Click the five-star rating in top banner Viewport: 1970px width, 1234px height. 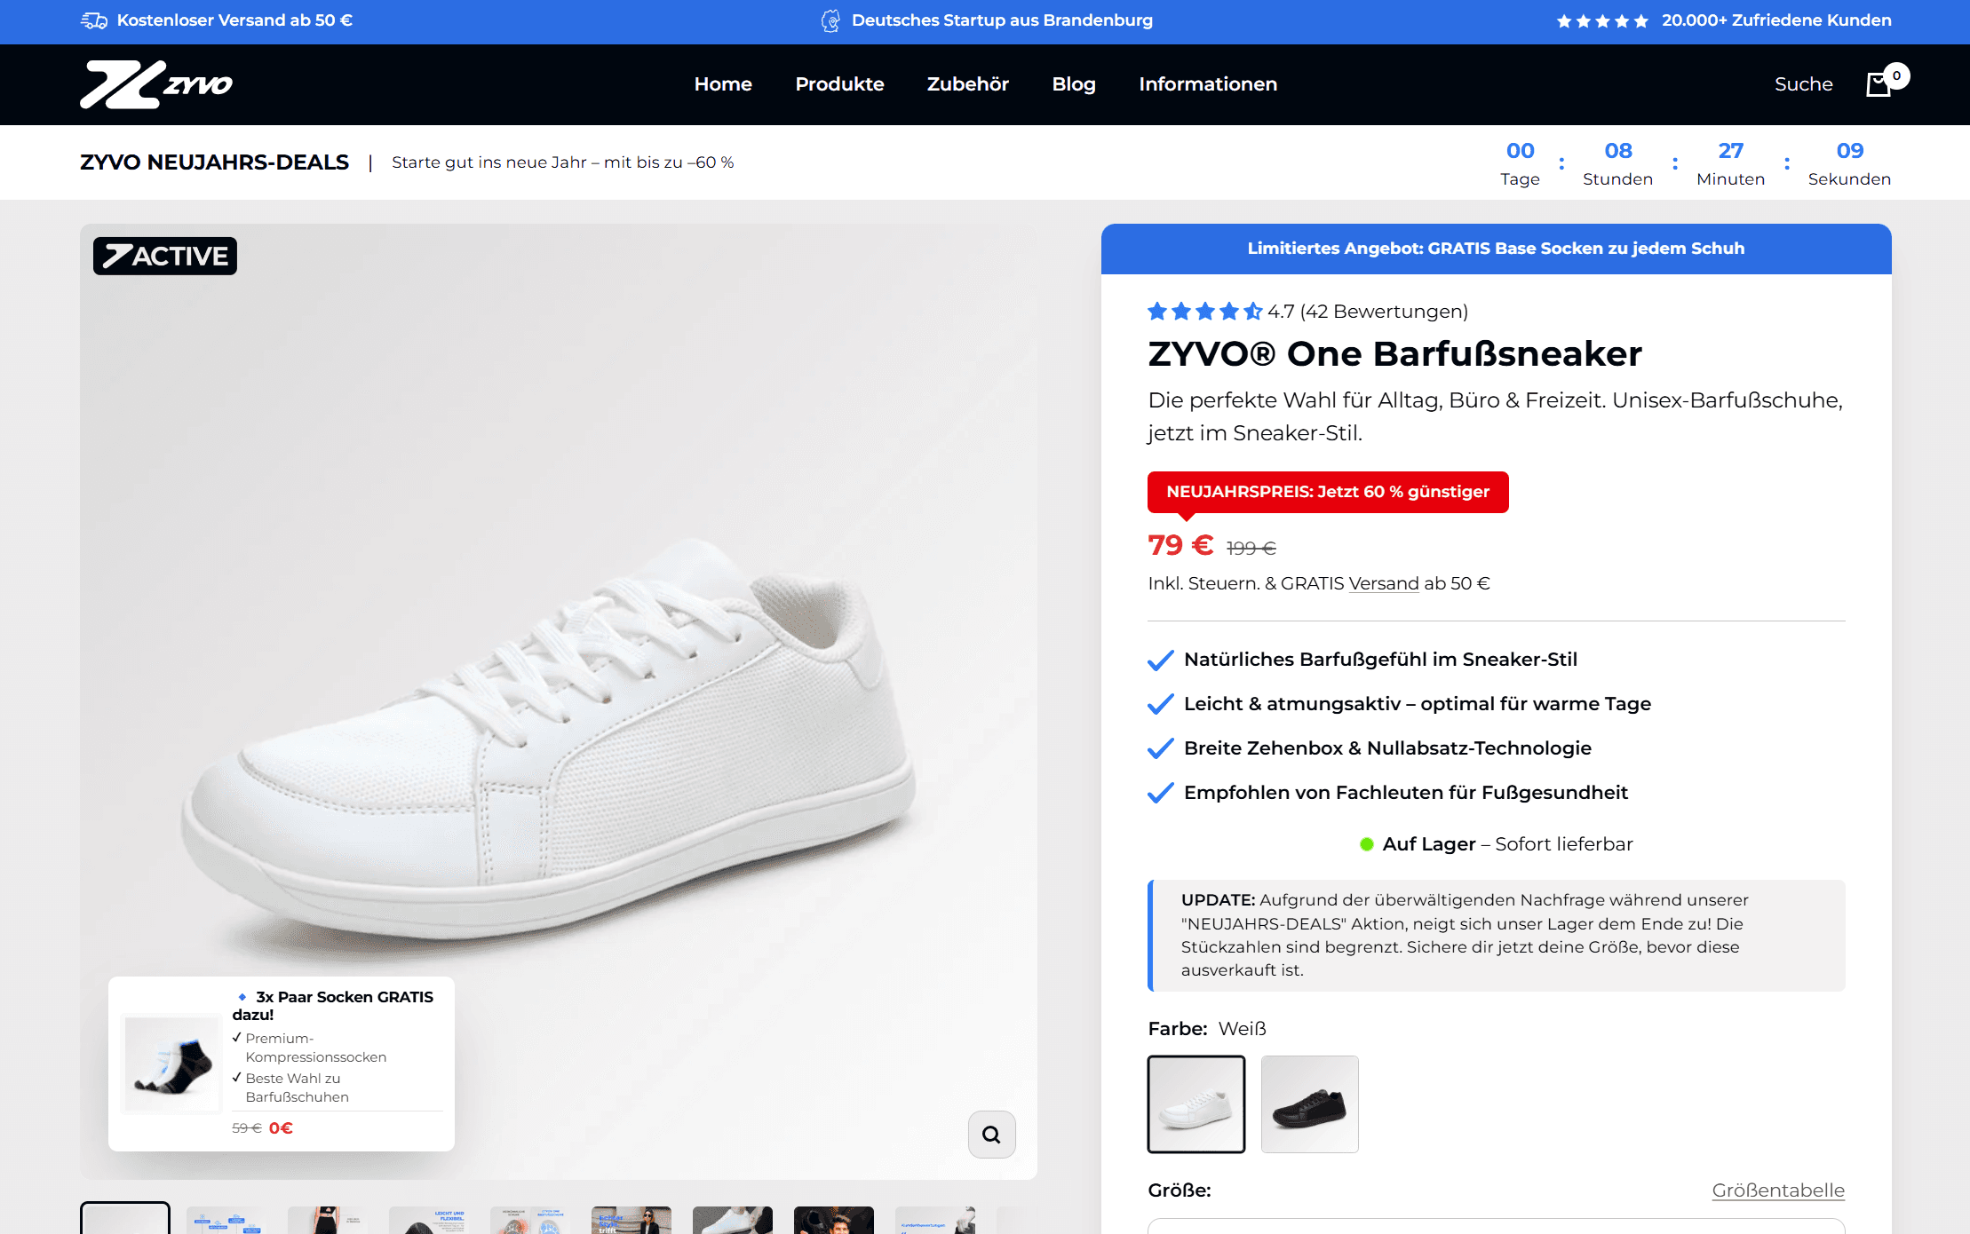[x=1602, y=21]
